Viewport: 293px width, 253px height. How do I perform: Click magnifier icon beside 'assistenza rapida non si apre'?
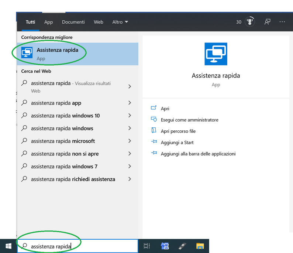tap(24, 154)
